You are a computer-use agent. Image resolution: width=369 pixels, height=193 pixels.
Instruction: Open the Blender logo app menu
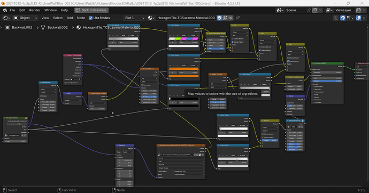5,10
